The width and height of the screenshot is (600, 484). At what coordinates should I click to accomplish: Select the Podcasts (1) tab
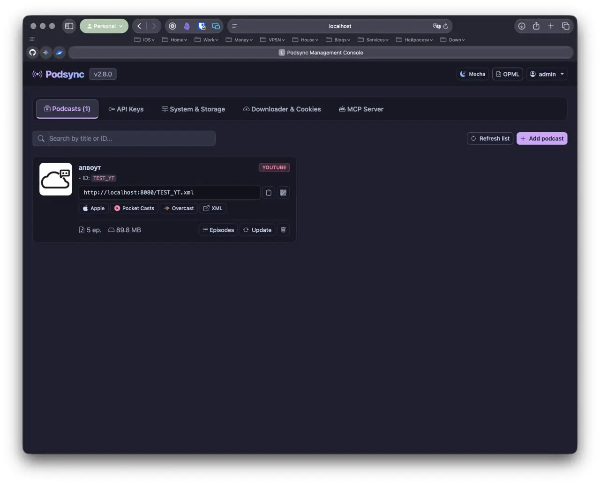(67, 109)
